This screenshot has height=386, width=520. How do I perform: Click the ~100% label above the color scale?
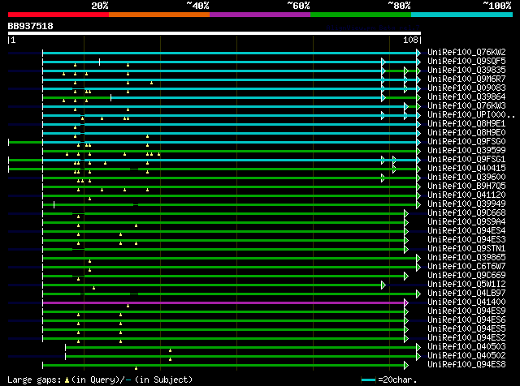(496, 6)
